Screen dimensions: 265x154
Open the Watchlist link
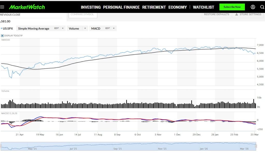click(203, 7)
